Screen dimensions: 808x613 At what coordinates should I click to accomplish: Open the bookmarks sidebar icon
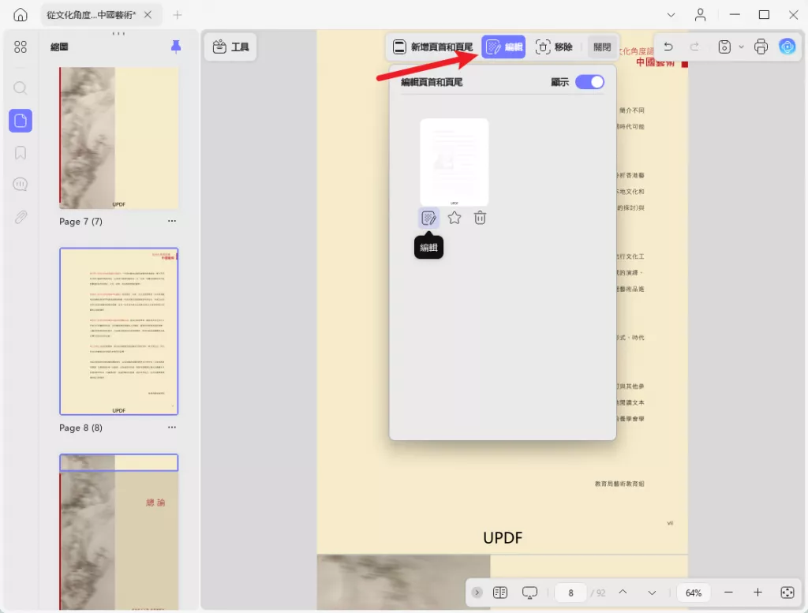click(21, 153)
